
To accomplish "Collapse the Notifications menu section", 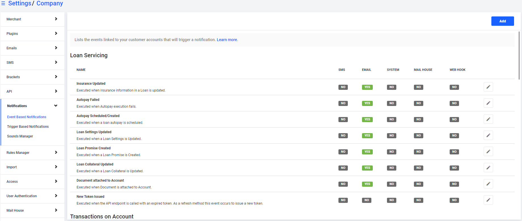I will (x=32, y=106).
